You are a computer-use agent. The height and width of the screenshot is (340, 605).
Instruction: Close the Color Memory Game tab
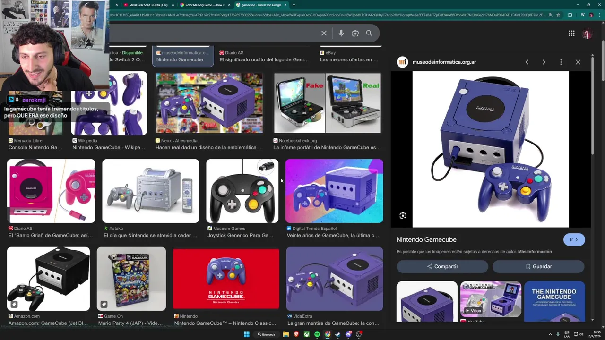click(229, 5)
